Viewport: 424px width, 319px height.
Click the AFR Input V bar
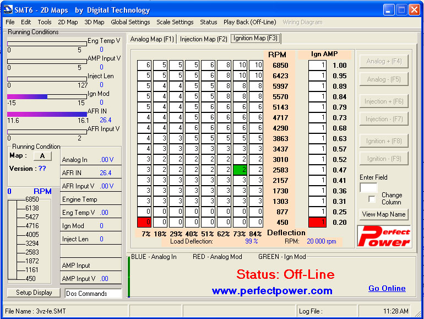point(47,132)
